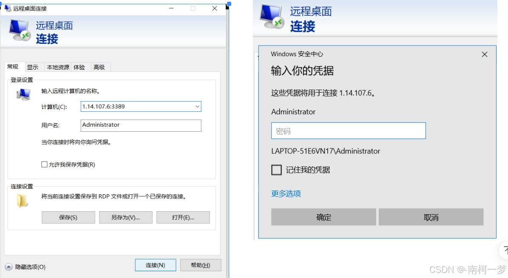Cancel the credential prompt with 取消

coord(431,217)
